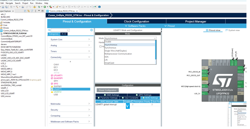Switch to System view
The width and height of the screenshot is (250, 129).
pyautogui.click(x=233, y=30)
